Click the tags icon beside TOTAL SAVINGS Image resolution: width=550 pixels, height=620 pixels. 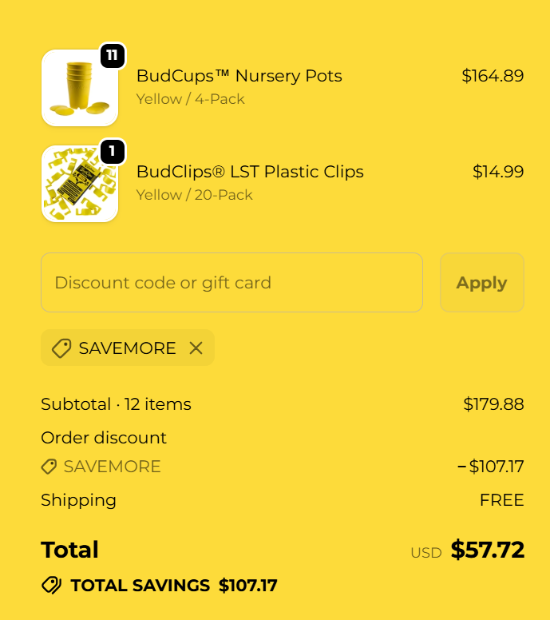pyautogui.click(x=52, y=586)
